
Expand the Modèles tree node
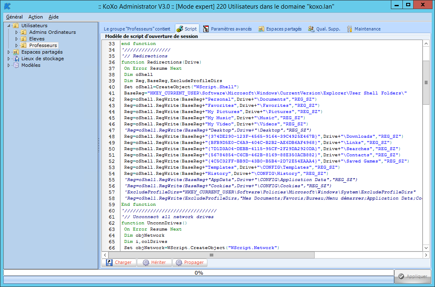9,65
